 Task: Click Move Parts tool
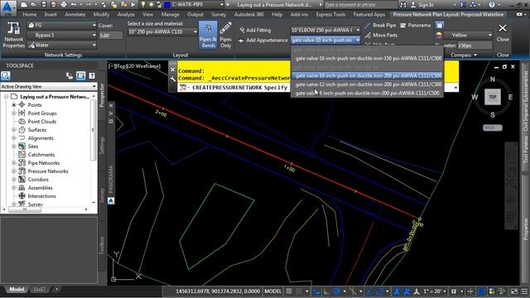(x=381, y=35)
